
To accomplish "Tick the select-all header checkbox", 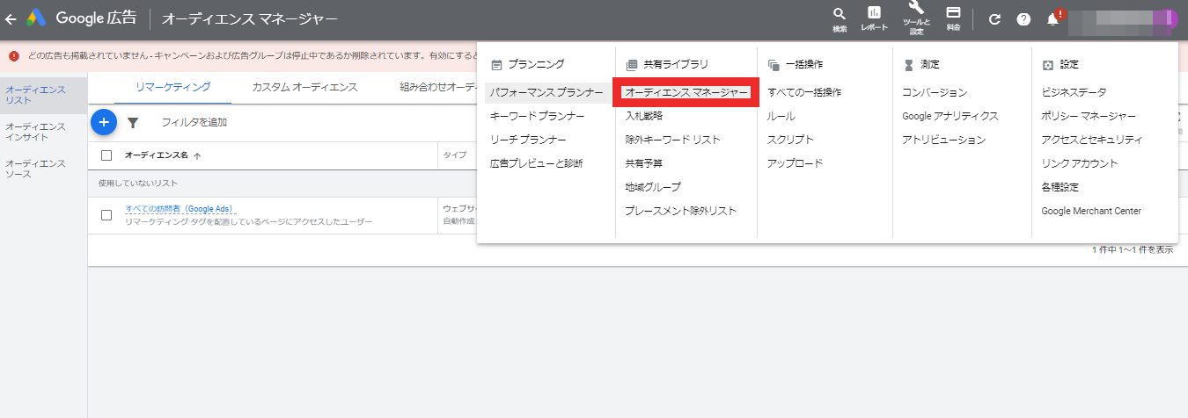I will [106, 155].
